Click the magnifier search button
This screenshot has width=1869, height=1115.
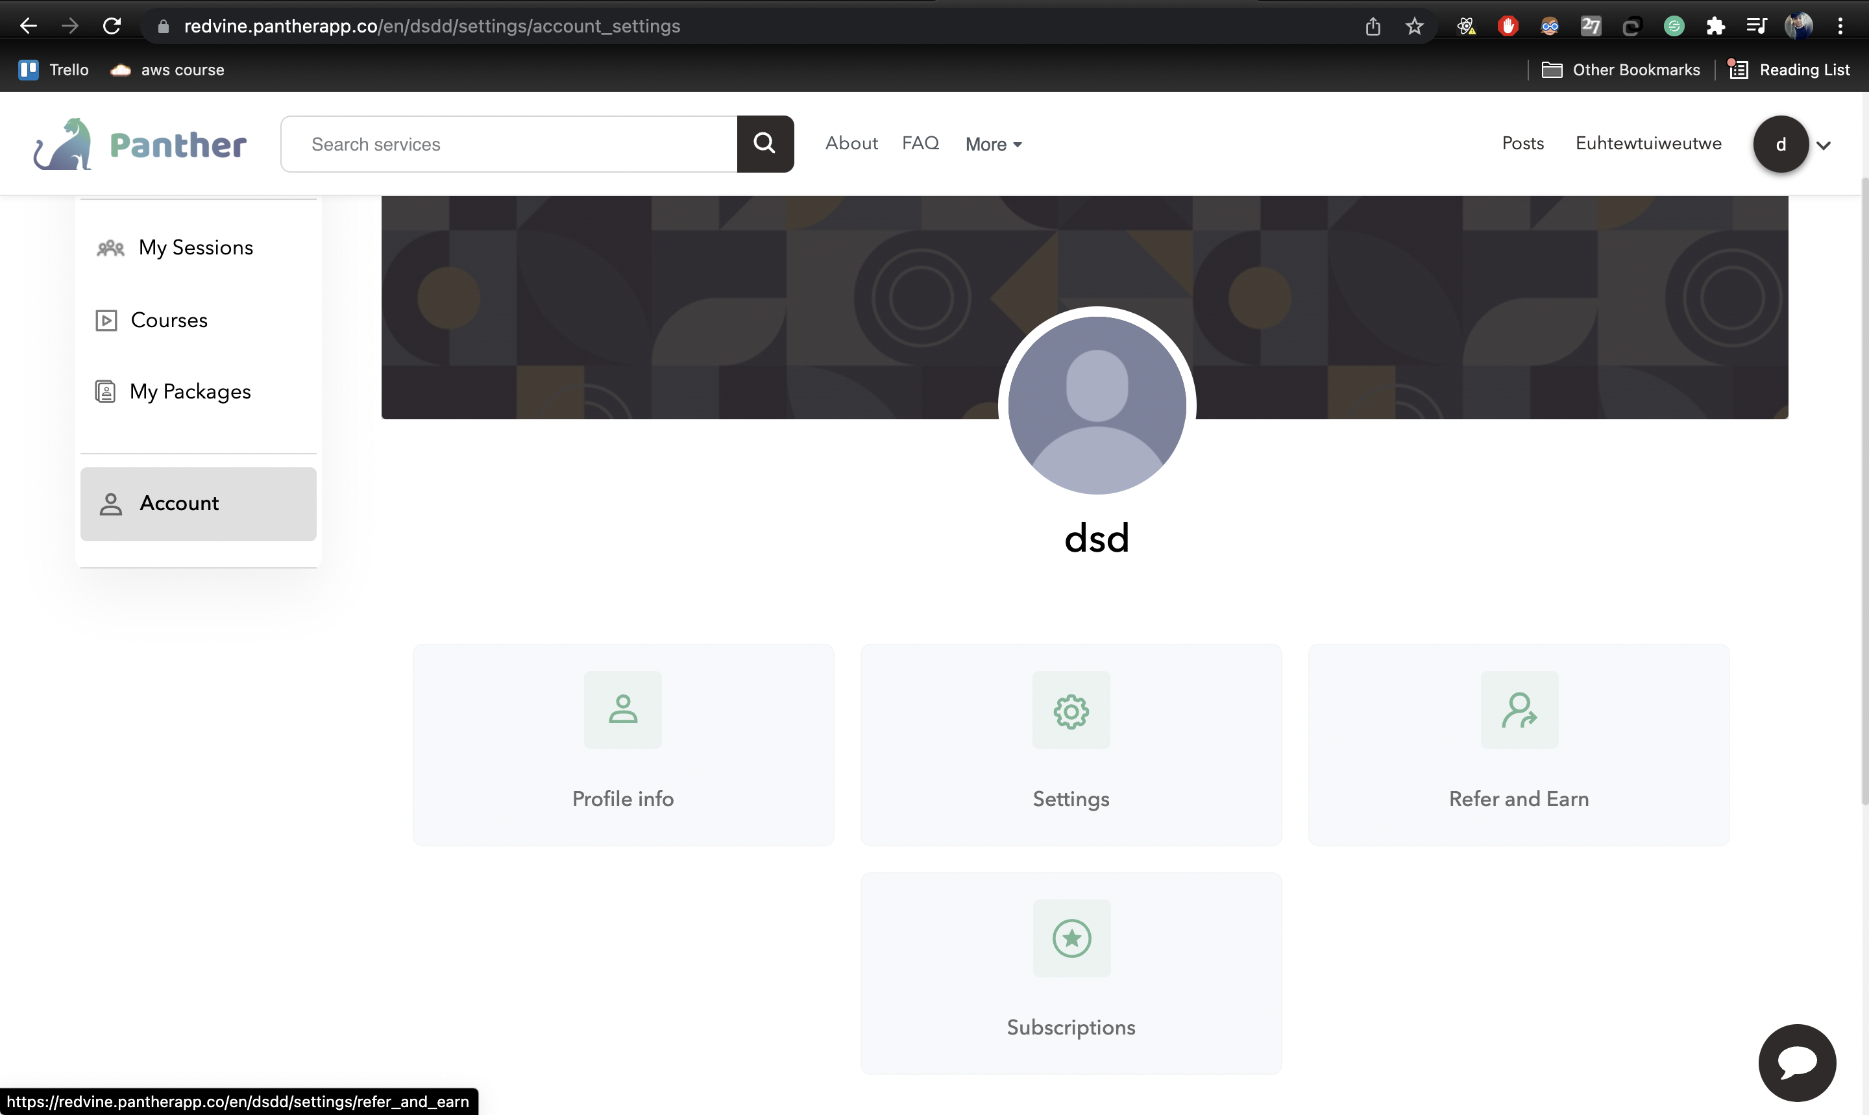click(x=764, y=144)
